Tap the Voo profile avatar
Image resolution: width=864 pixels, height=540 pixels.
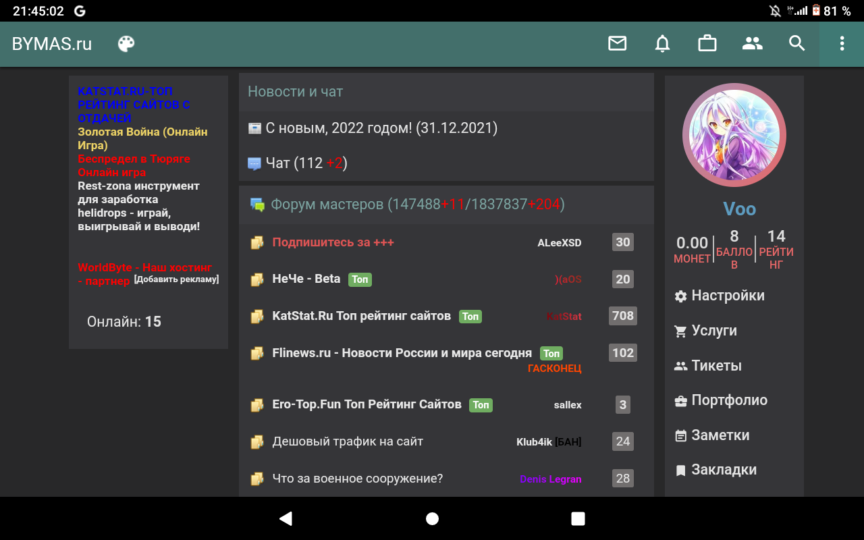coord(734,135)
